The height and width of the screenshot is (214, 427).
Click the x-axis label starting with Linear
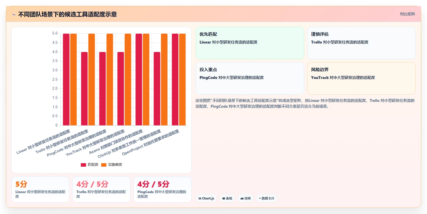[x=43, y=142]
